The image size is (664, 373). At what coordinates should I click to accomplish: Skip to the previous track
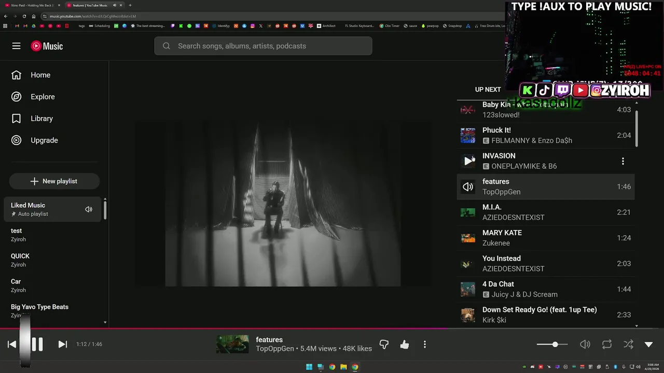(x=12, y=344)
